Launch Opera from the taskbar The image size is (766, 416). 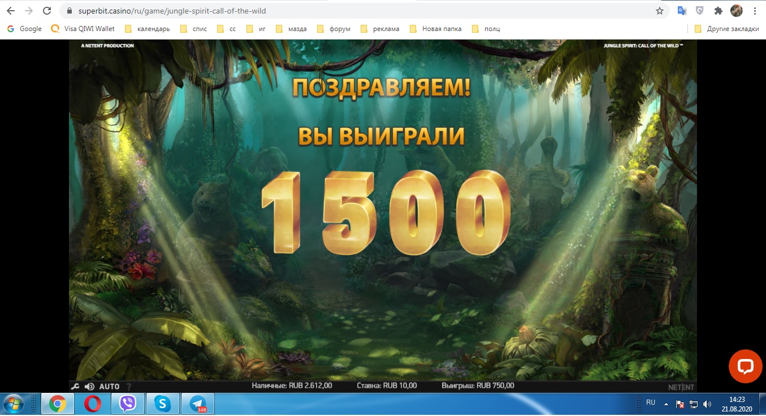(92, 404)
